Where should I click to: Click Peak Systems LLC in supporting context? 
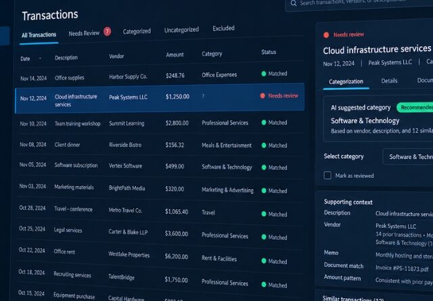tap(395, 226)
